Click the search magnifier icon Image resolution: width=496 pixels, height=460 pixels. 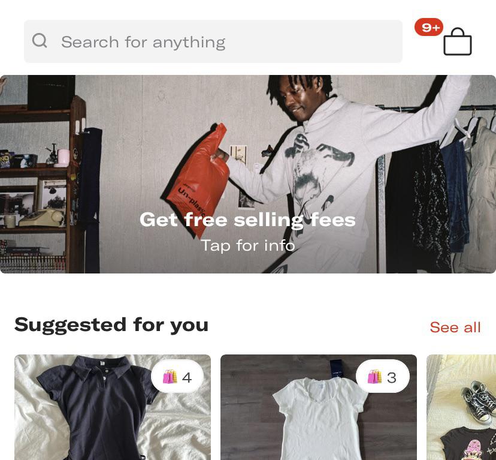coord(40,41)
